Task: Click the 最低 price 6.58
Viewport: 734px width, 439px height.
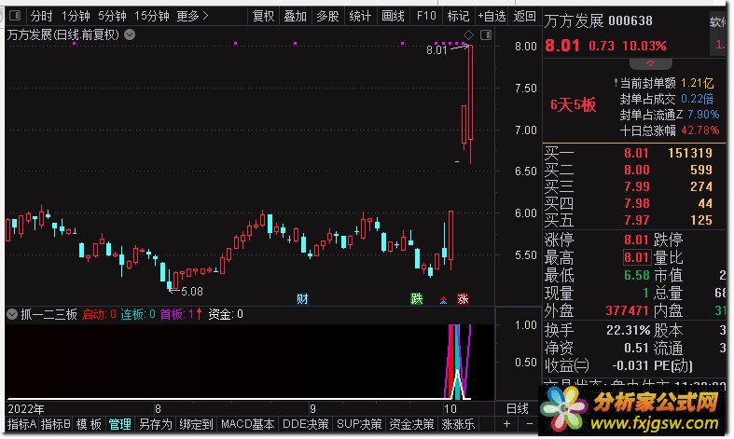Action: click(x=636, y=275)
